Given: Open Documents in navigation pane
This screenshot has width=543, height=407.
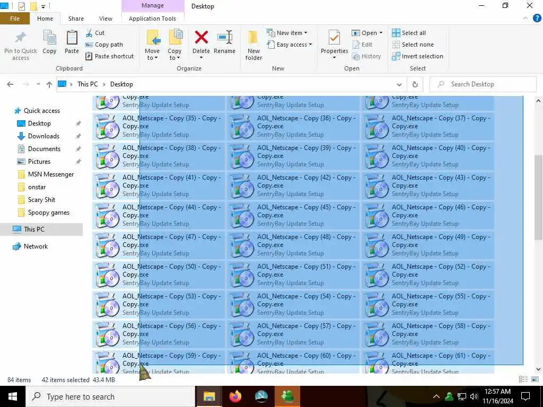Looking at the screenshot, I should tap(45, 149).
